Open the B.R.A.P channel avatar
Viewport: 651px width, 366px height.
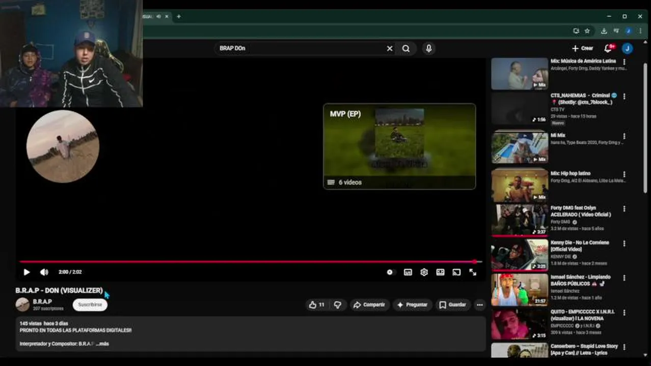[22, 304]
